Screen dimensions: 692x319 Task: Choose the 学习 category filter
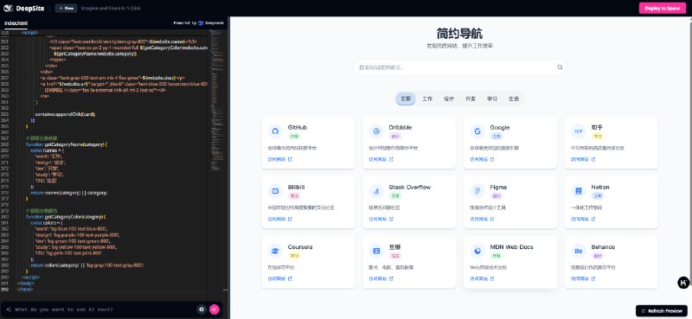pyautogui.click(x=491, y=99)
